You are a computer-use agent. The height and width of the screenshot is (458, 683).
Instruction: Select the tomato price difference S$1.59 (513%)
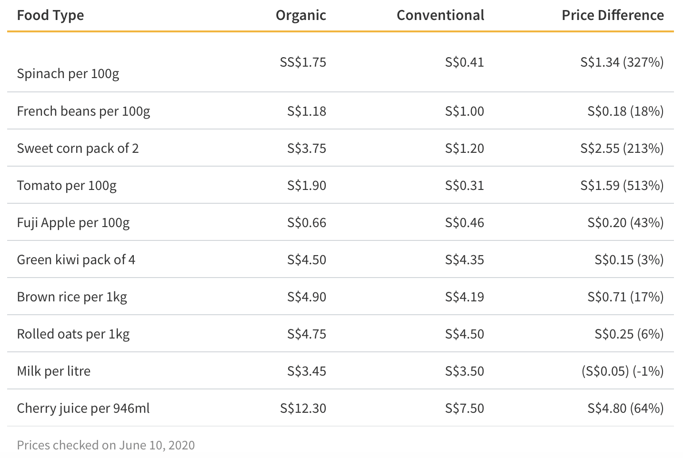pyautogui.click(x=622, y=185)
